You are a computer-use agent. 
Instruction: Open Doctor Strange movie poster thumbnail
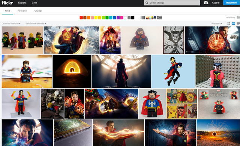click(x=110, y=40)
